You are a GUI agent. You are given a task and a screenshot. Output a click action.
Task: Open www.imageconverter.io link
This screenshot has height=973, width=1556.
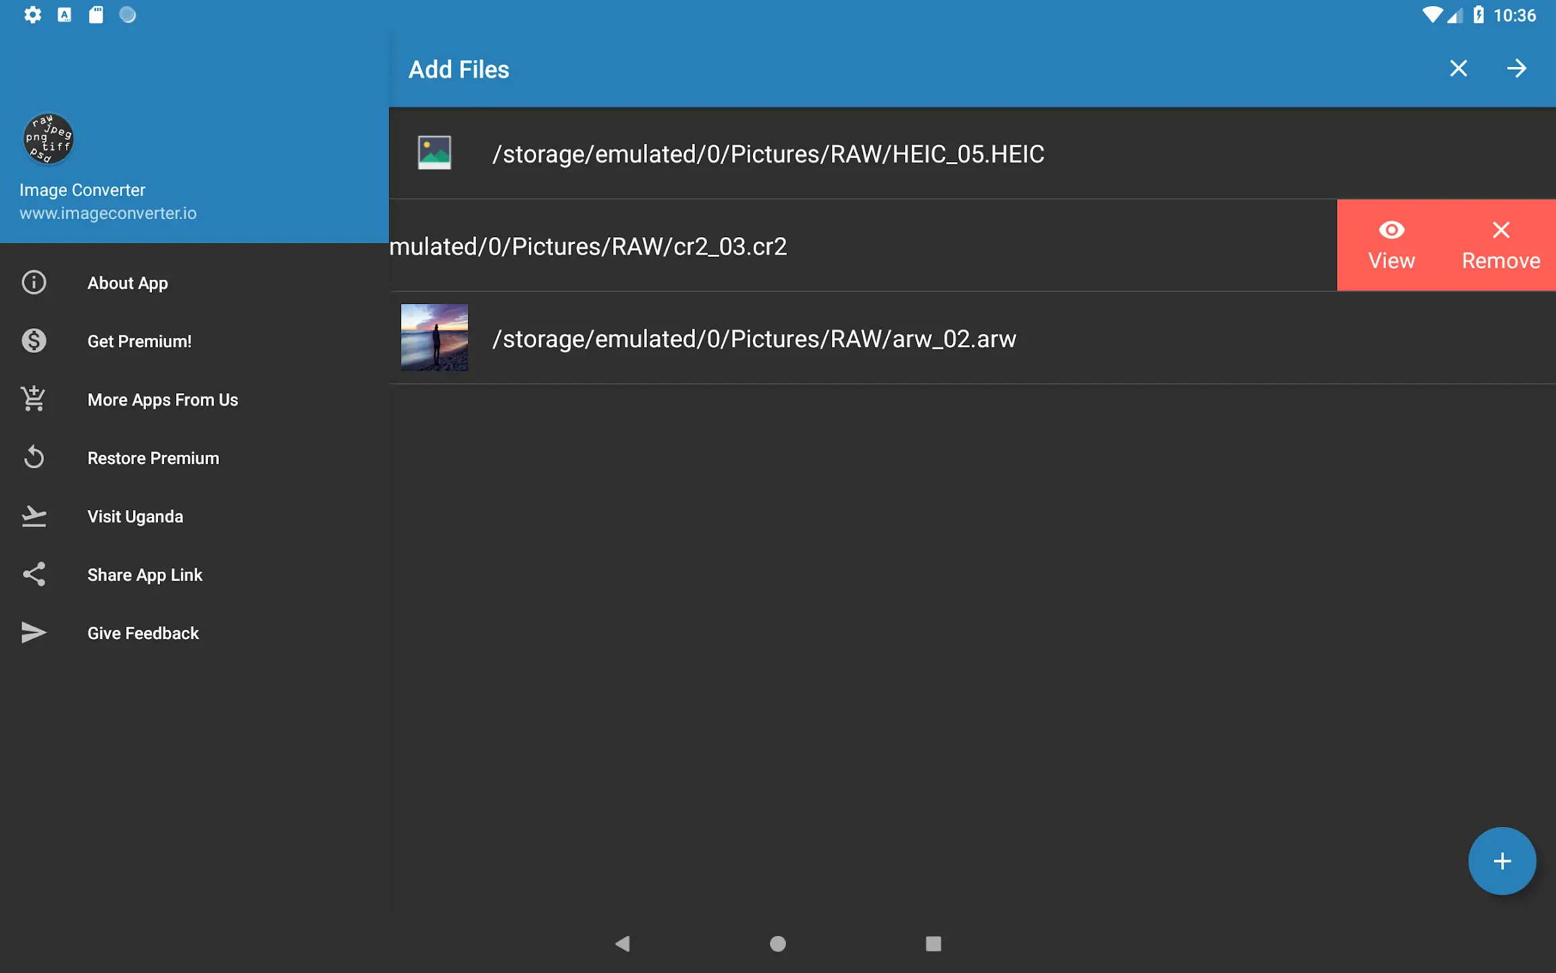tap(108, 213)
